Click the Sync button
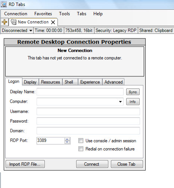Viewport: 174px width, 188px height. pyautogui.click(x=133, y=92)
